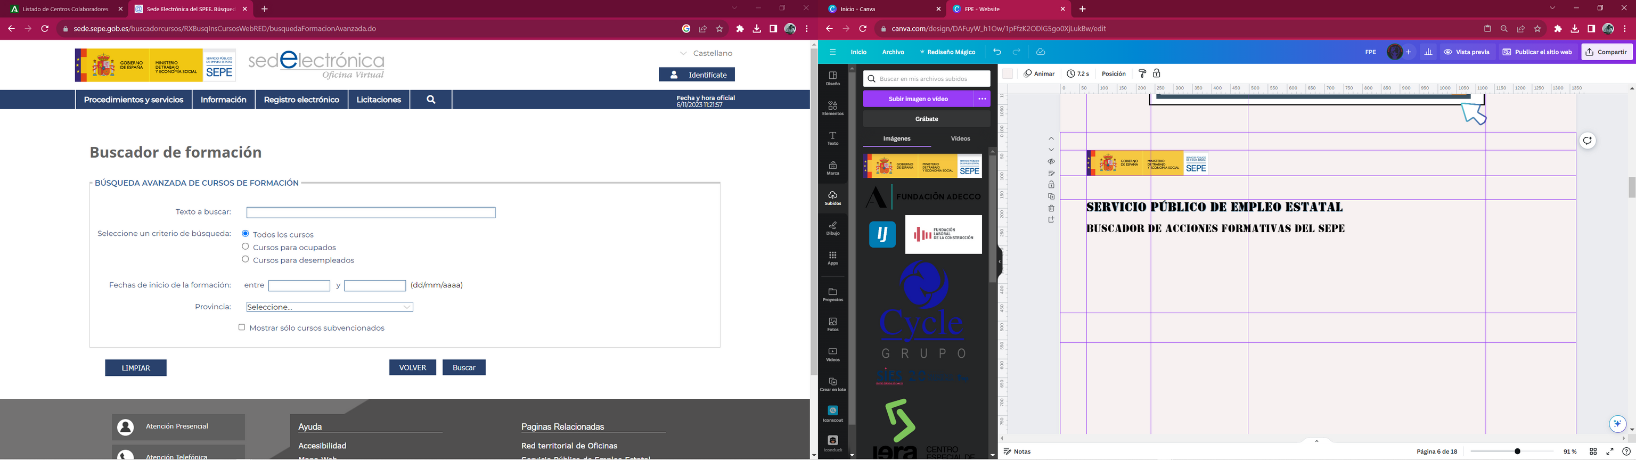Open the Archivo menu in Canva
This screenshot has height=460, width=1636.
click(x=893, y=52)
